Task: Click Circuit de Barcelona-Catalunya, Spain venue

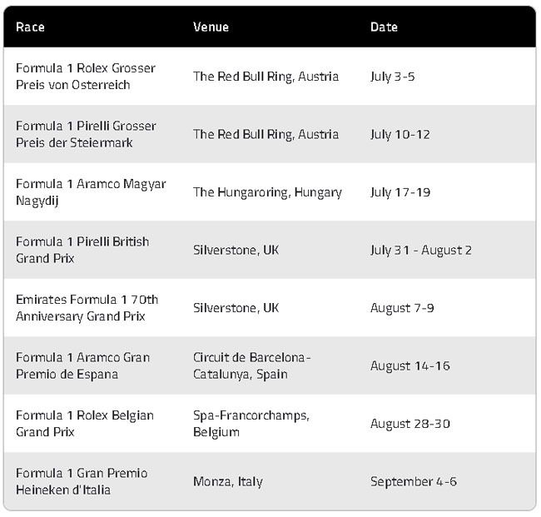Action: pyautogui.click(x=252, y=365)
